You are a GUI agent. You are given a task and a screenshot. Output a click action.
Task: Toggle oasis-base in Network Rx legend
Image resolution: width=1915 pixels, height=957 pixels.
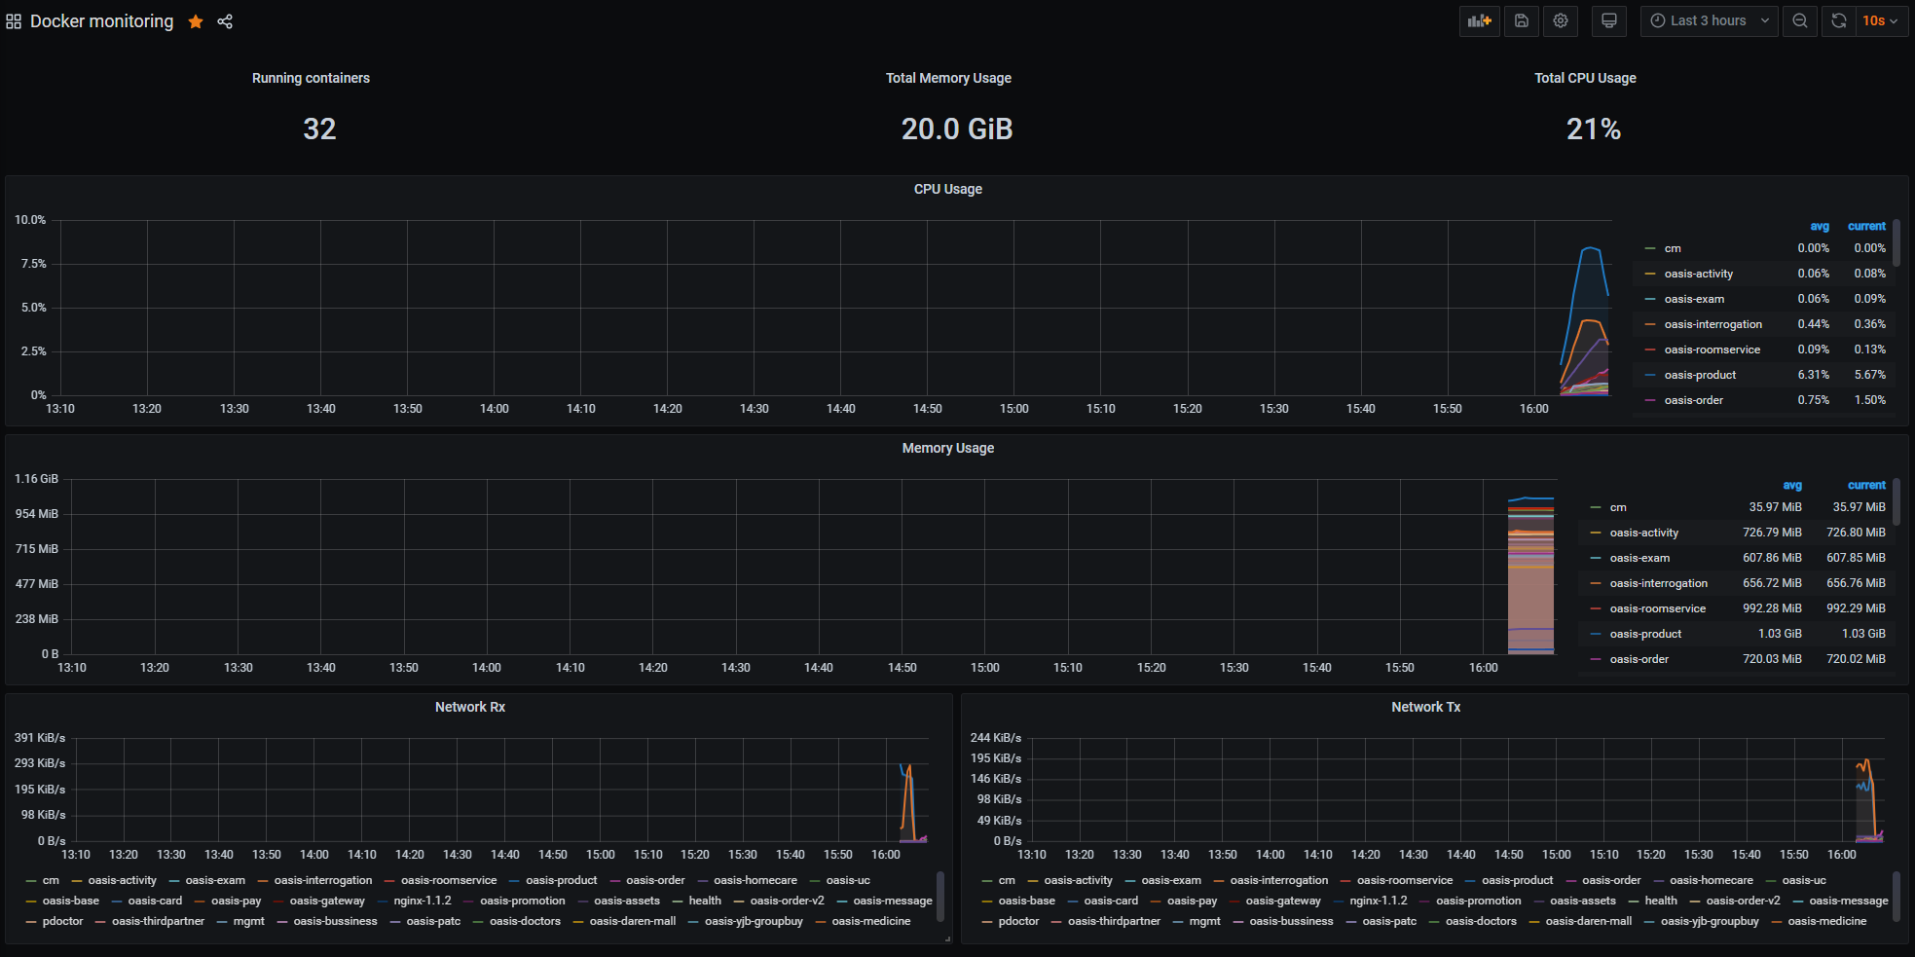coord(71,901)
